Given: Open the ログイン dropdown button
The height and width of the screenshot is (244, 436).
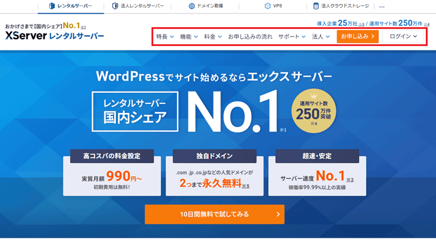Looking at the screenshot, I should coord(403,36).
